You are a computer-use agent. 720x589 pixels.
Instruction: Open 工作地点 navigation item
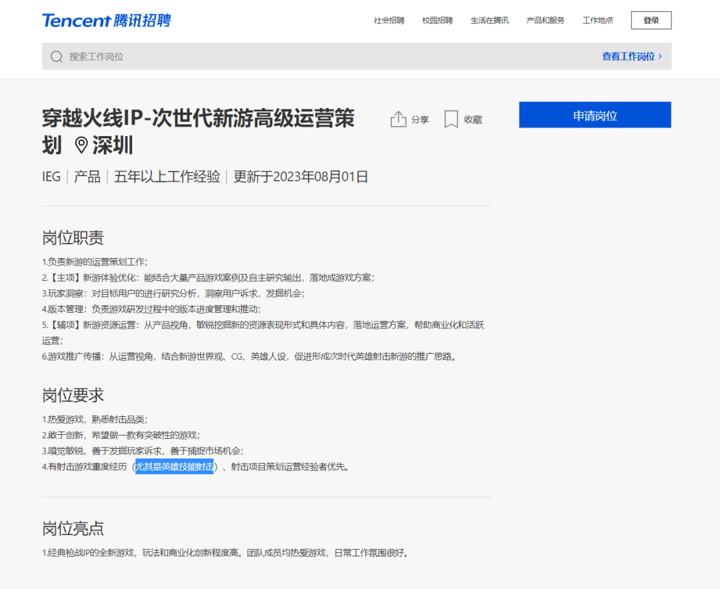(x=598, y=20)
